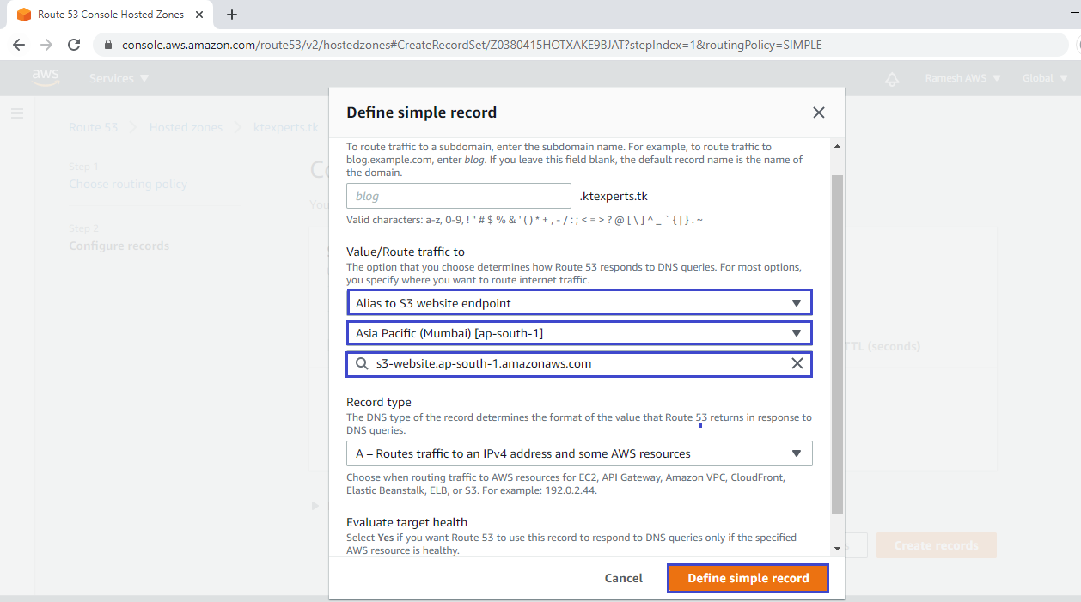This screenshot has width=1081, height=602.
Task: Click the Define simple record dialog title
Action: pos(421,112)
